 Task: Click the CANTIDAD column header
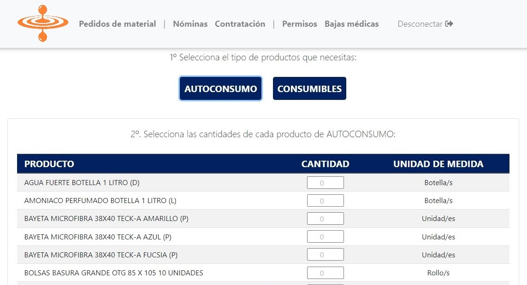pos(326,164)
